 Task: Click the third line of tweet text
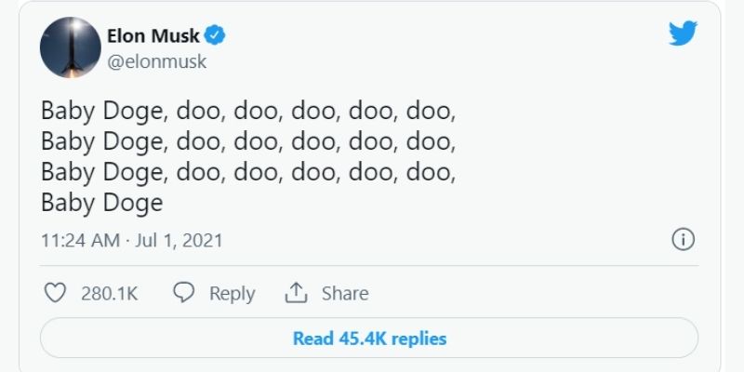[248, 173]
